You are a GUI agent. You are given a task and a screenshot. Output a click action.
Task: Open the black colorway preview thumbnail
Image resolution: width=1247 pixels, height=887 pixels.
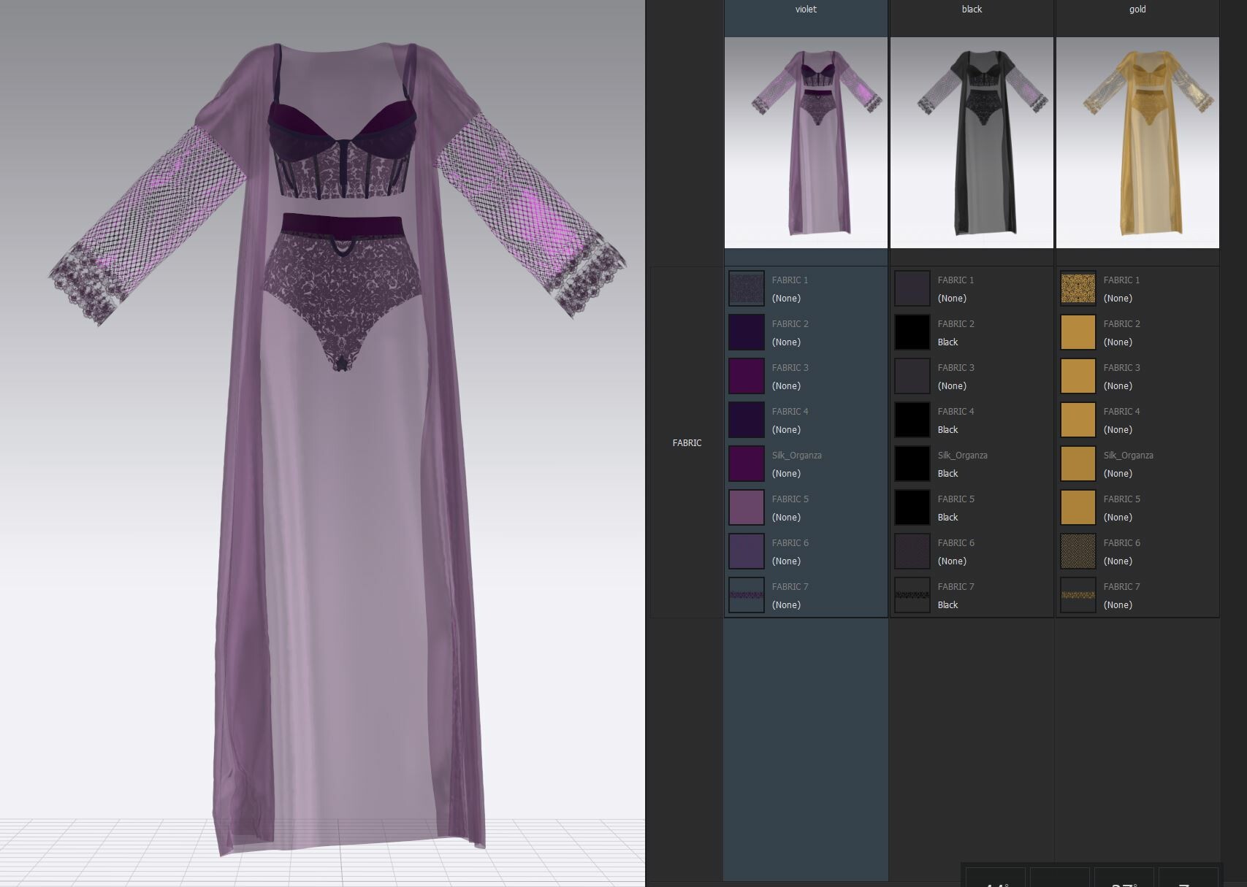pos(972,142)
